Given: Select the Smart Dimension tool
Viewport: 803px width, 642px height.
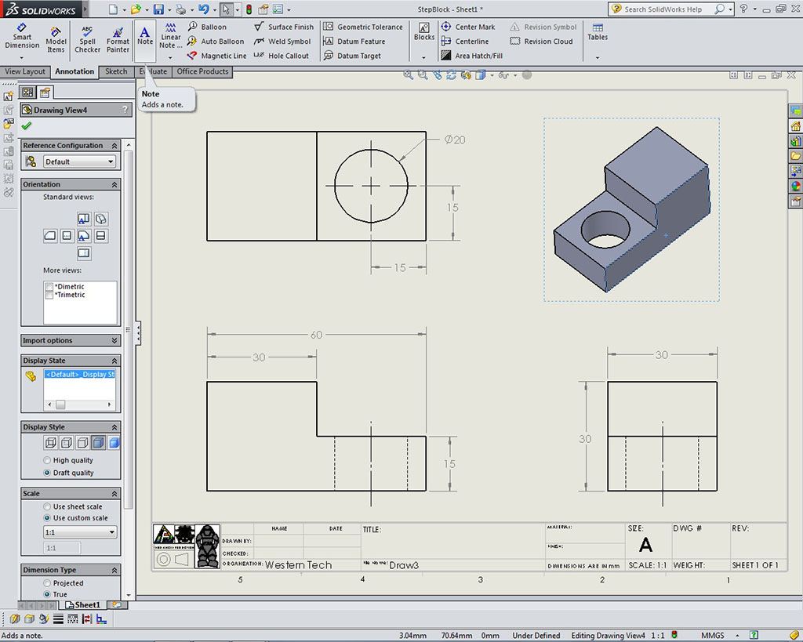Looking at the screenshot, I should click(22, 36).
